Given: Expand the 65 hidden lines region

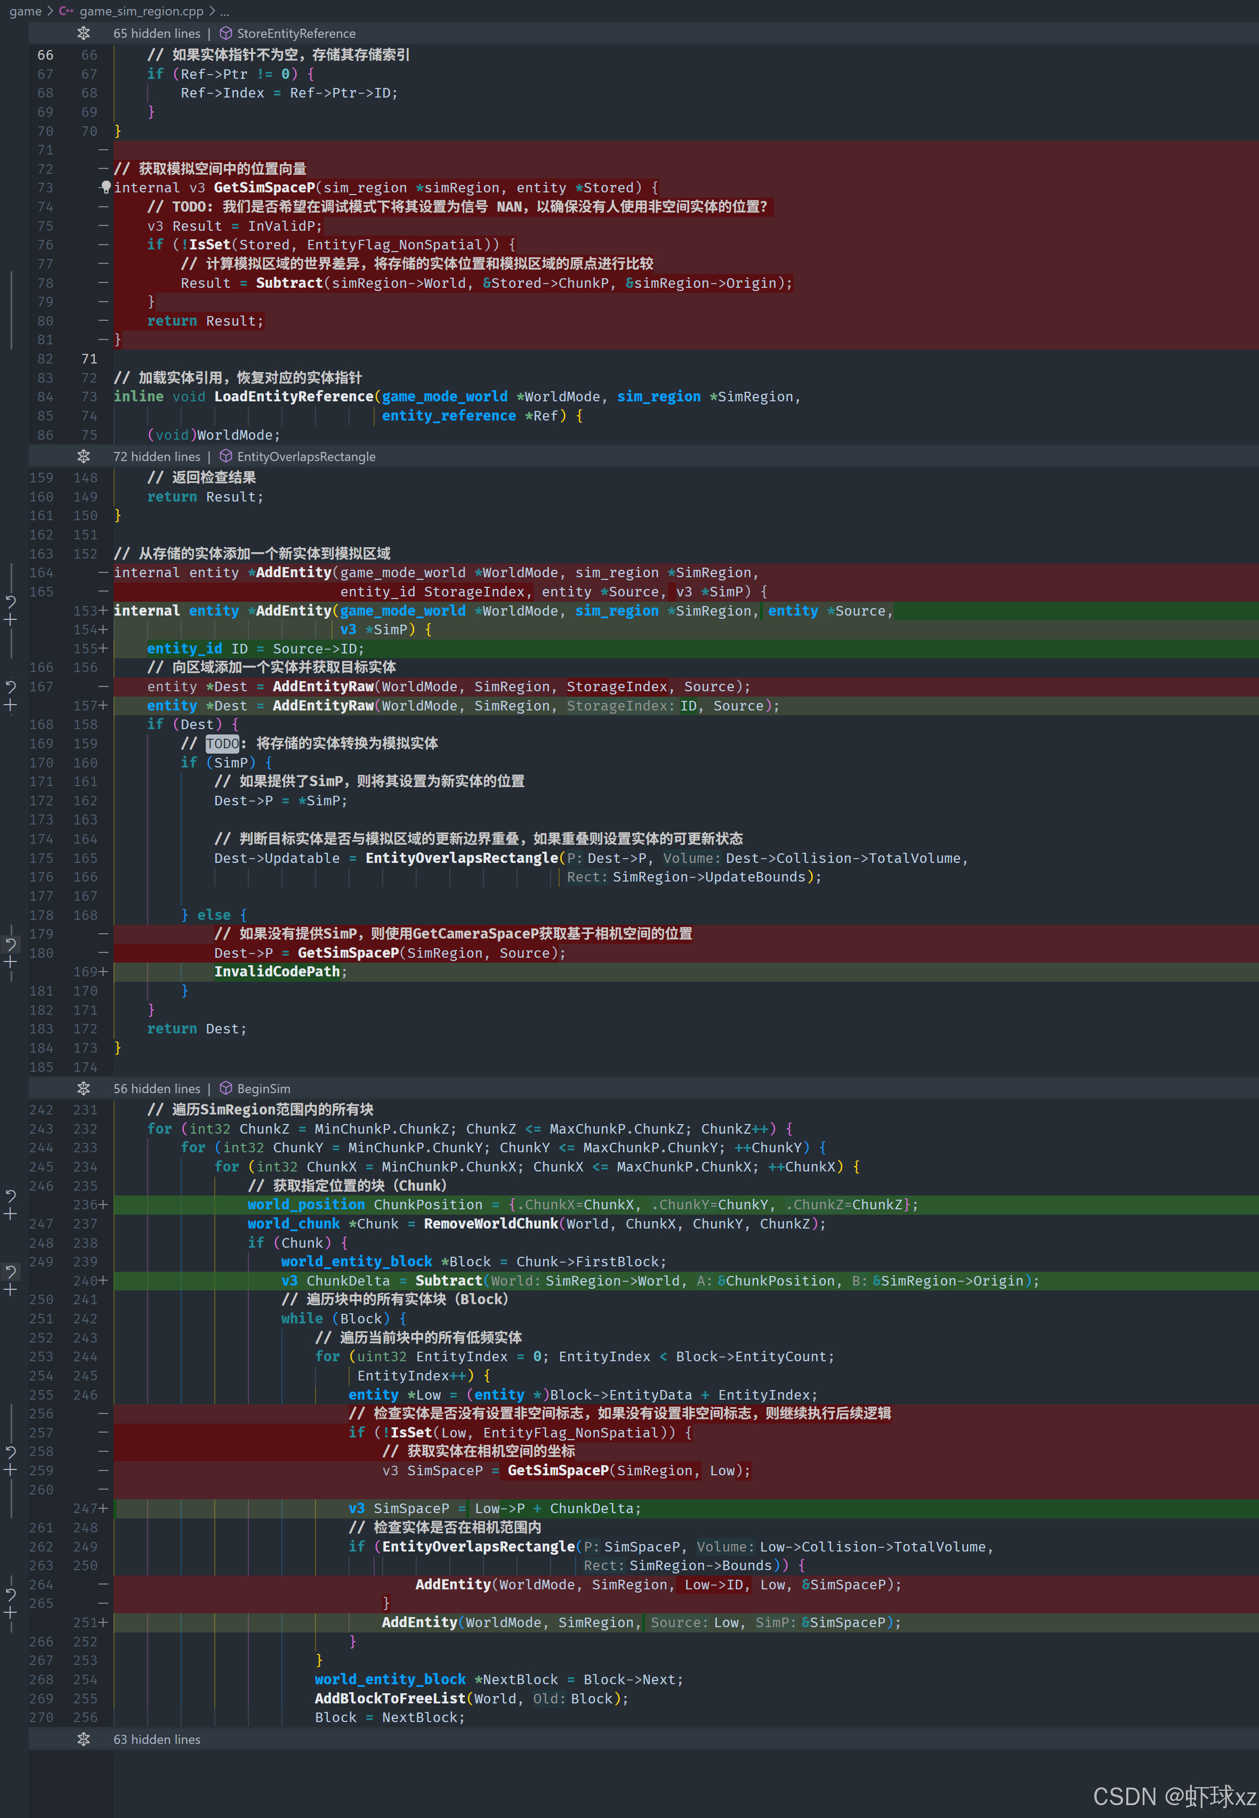Looking at the screenshot, I should (x=84, y=33).
